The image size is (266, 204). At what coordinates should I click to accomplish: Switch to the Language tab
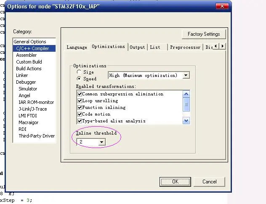coord(77,47)
